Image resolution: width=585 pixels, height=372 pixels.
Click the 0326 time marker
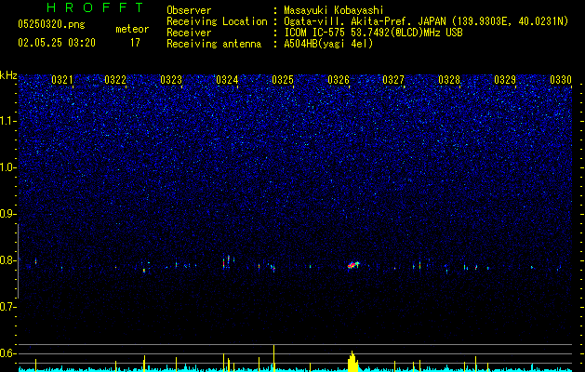pyautogui.click(x=339, y=80)
